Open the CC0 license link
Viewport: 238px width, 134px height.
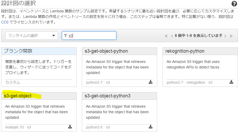coord(5,22)
